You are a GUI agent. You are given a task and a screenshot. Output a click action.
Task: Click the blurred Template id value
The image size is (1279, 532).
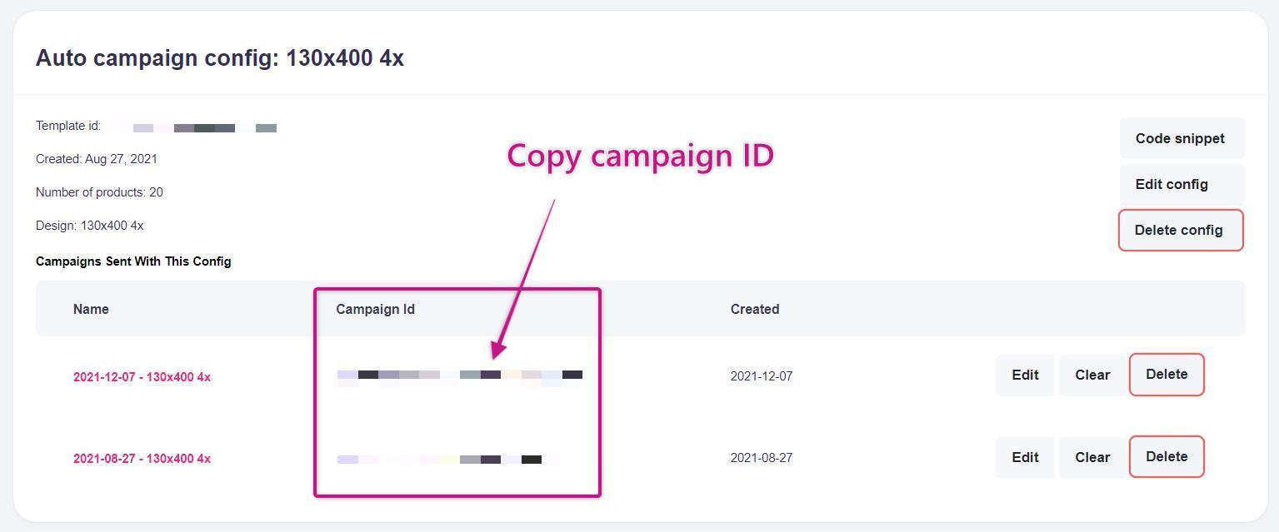tap(204, 128)
